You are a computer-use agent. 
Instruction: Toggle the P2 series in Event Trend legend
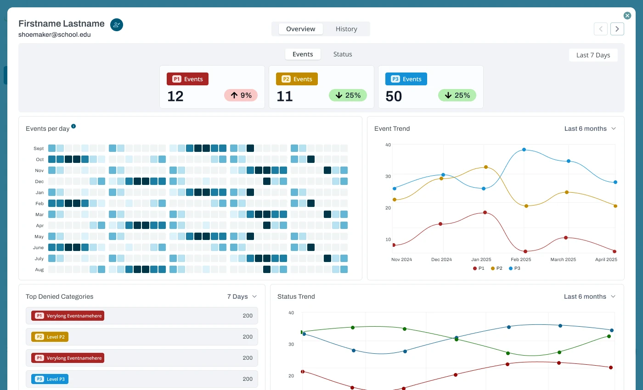(497, 268)
